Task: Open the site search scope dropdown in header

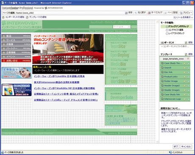Action: pyautogui.click(x=122, y=27)
